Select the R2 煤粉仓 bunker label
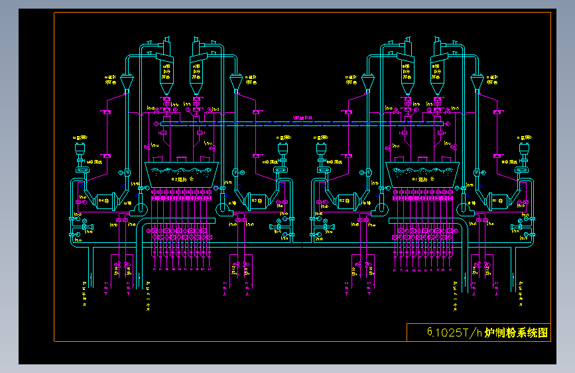 point(182,179)
